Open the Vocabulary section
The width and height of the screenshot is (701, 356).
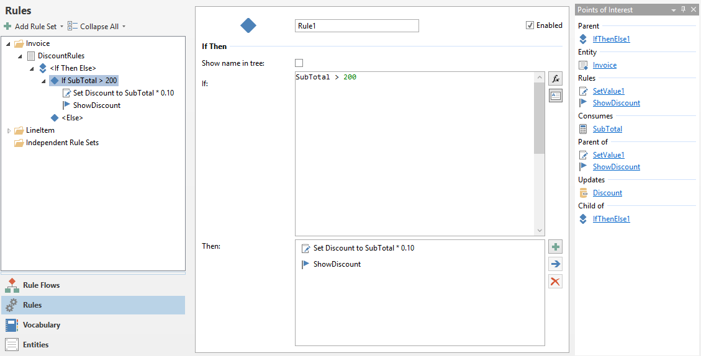coord(41,325)
